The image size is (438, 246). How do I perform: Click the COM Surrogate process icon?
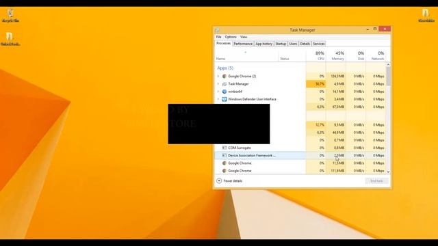224,148
